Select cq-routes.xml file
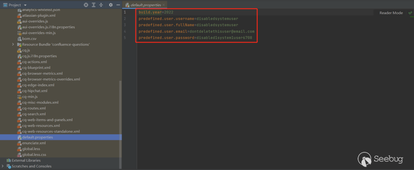The width and height of the screenshot is (414, 170). (x=34, y=108)
